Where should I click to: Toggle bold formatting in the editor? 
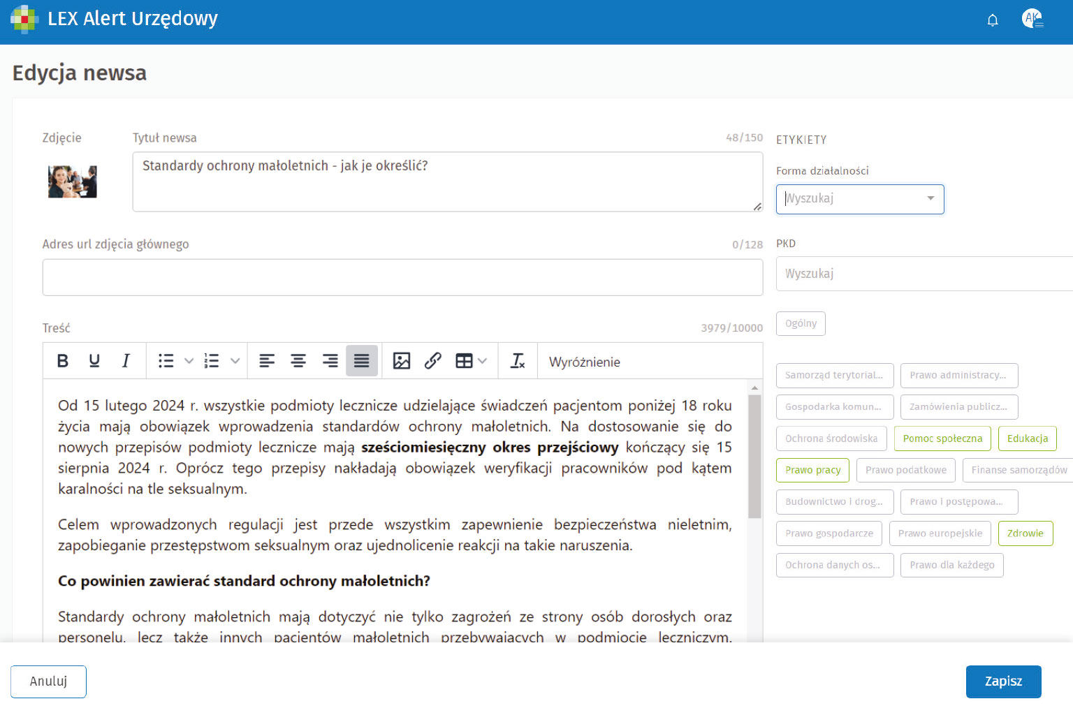(63, 361)
